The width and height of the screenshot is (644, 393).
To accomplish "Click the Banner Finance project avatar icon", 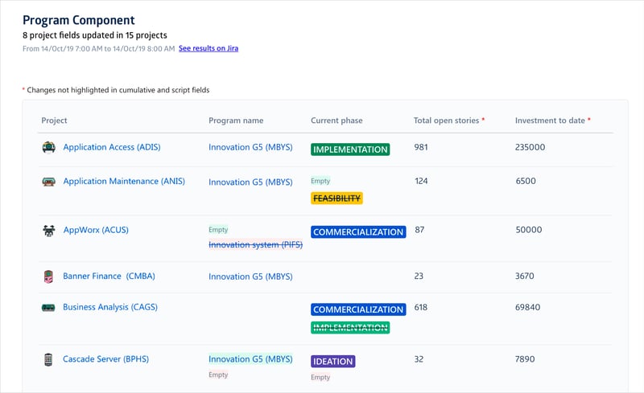I will point(48,276).
